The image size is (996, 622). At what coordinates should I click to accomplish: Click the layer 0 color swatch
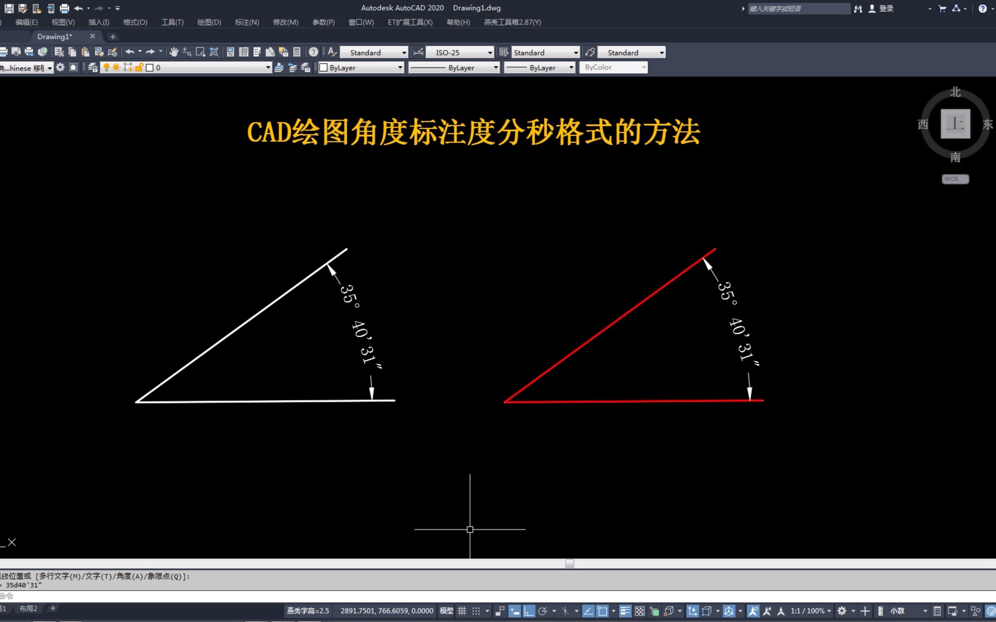coord(150,67)
